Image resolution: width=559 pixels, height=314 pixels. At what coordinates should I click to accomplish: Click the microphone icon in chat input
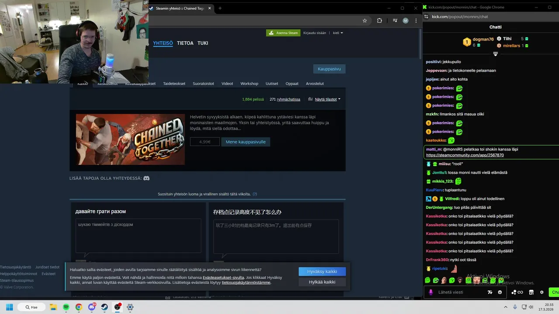pyautogui.click(x=431, y=292)
